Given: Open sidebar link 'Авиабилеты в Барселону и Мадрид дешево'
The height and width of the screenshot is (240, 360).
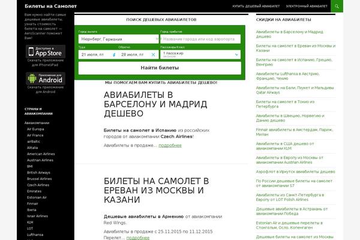Looking at the screenshot, I should (290, 34).
